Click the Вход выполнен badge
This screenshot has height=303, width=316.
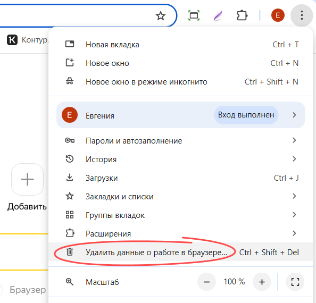pos(246,115)
